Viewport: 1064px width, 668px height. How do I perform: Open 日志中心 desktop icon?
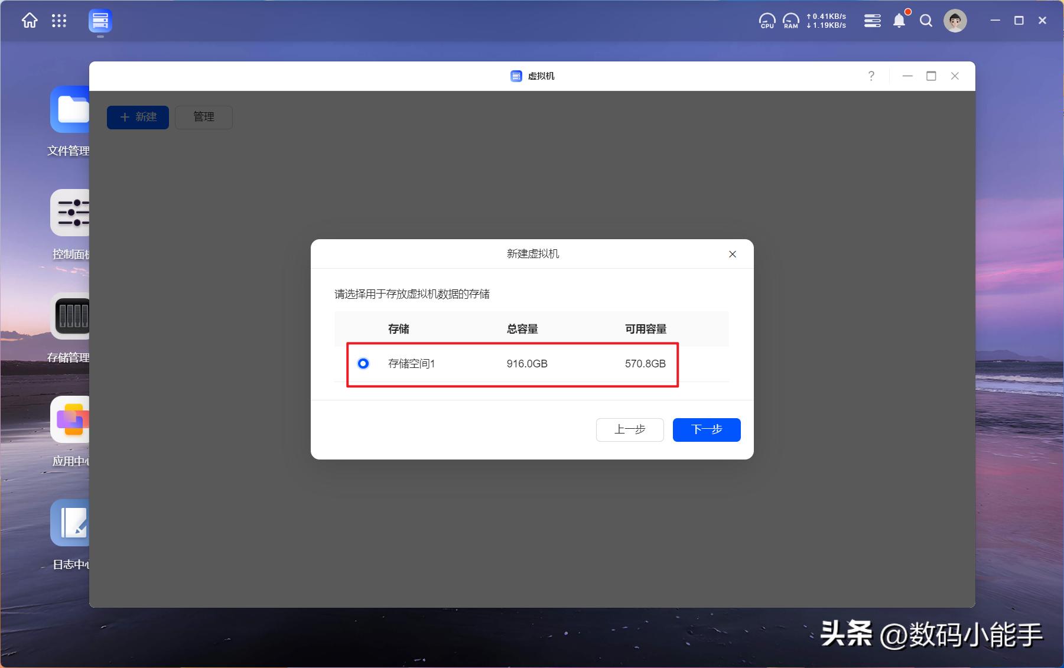pyautogui.click(x=70, y=523)
